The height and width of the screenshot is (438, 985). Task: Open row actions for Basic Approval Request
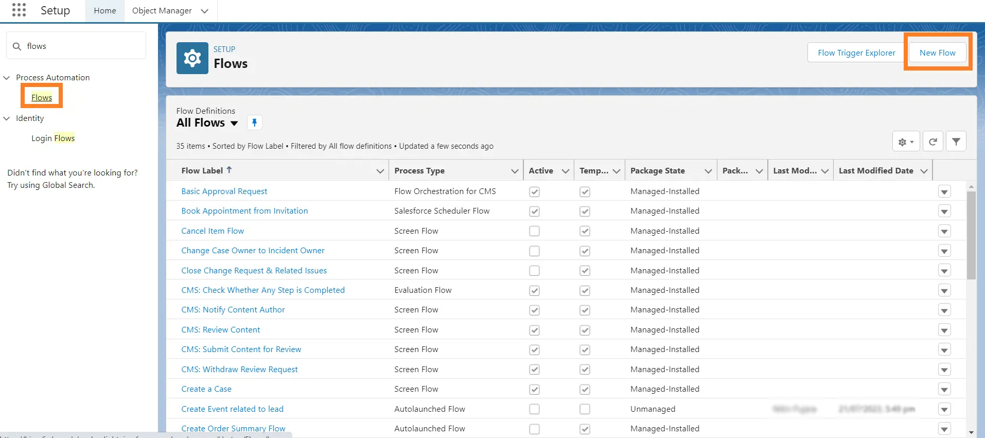coord(944,192)
